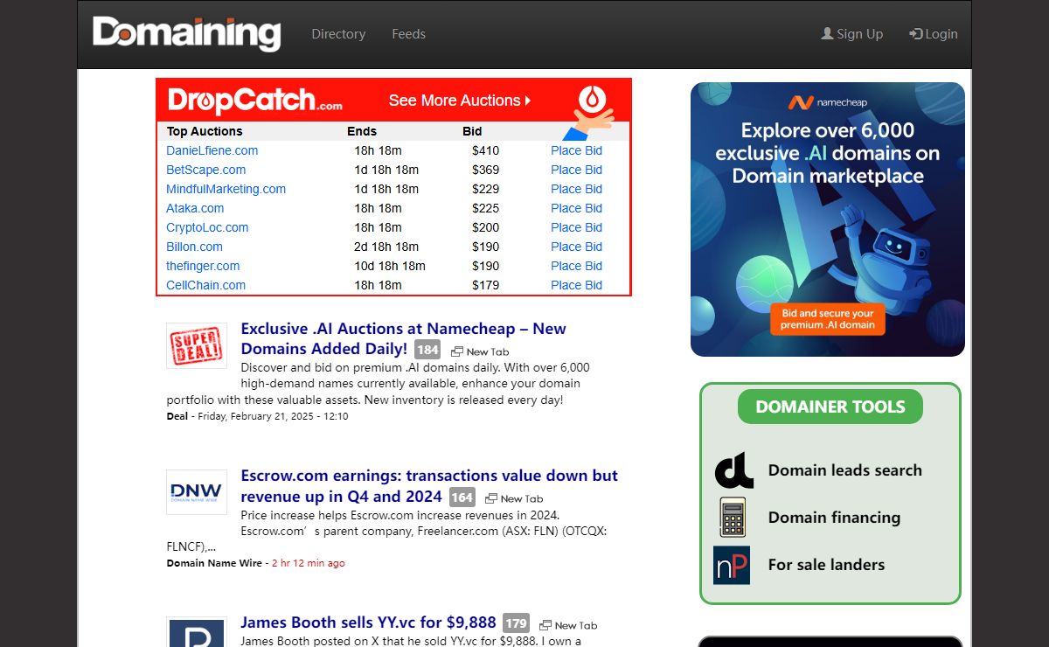The width and height of the screenshot is (1049, 647).
Task: Open For sale landers link
Action: (826, 565)
